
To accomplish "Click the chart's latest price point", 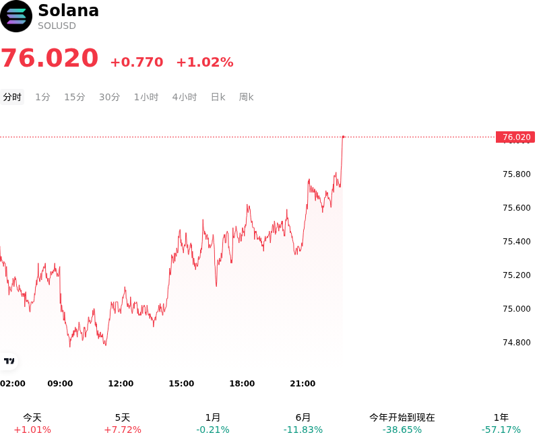I will [343, 137].
